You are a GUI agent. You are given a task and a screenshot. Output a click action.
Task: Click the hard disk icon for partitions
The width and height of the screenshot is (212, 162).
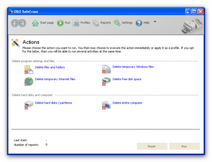pos(29,105)
